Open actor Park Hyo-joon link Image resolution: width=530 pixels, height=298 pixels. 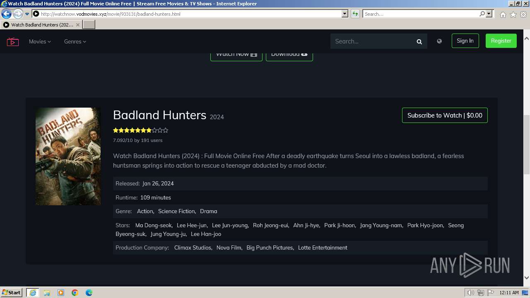425,225
